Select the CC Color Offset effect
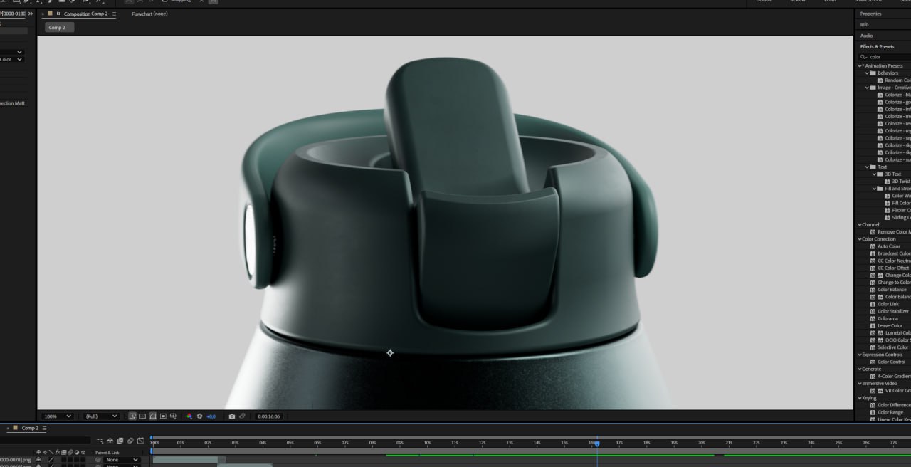This screenshot has height=467, width=911. 893,268
